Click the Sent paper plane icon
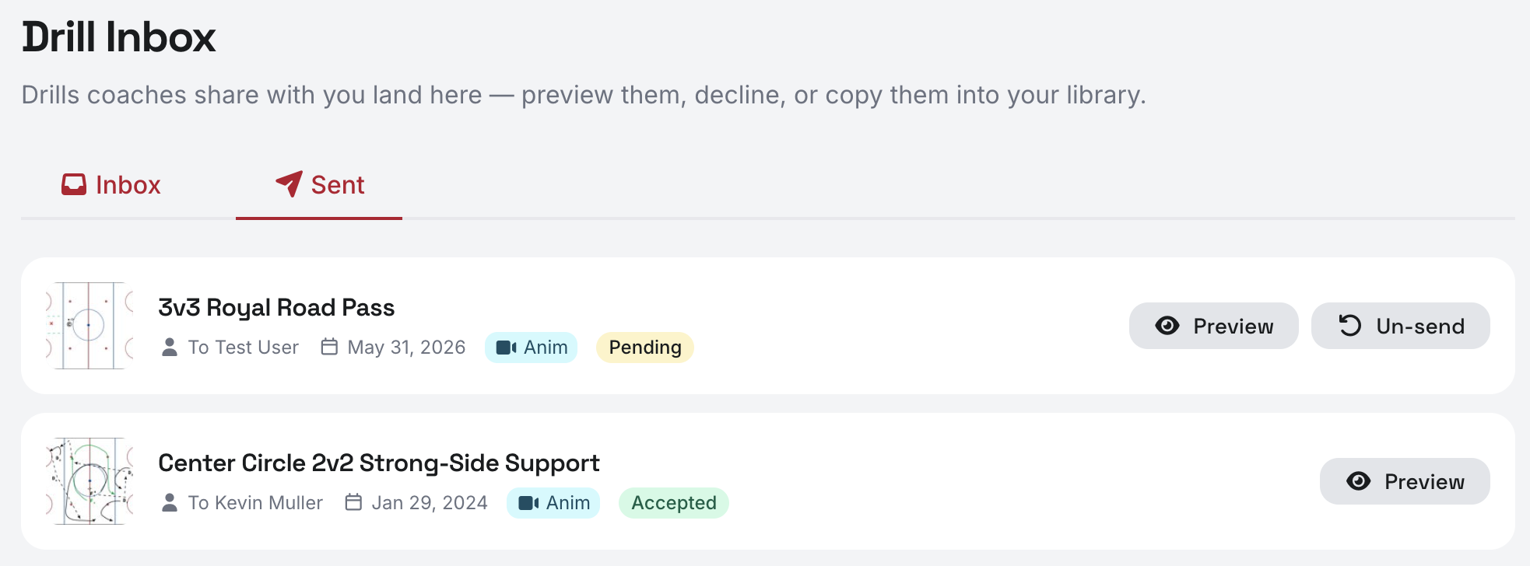Screen dimensions: 1530x566 click(x=289, y=184)
